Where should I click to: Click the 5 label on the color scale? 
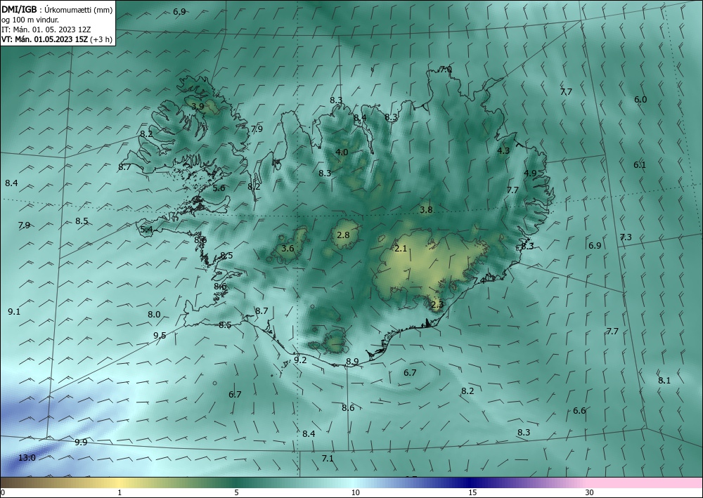click(x=236, y=492)
